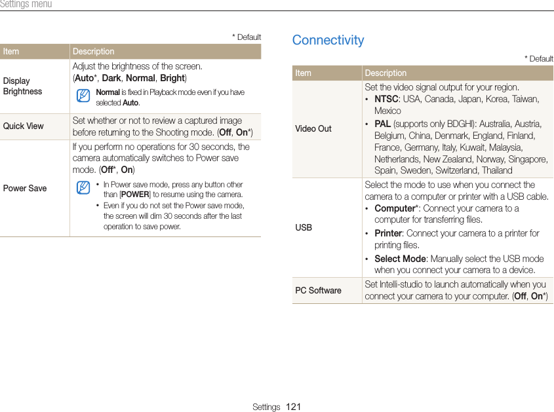Select the 'Quick View' item cell

(35, 126)
